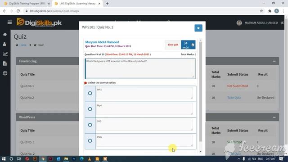Click the Mp4 option text area
This screenshot has height=162, width=288.
(145, 109)
